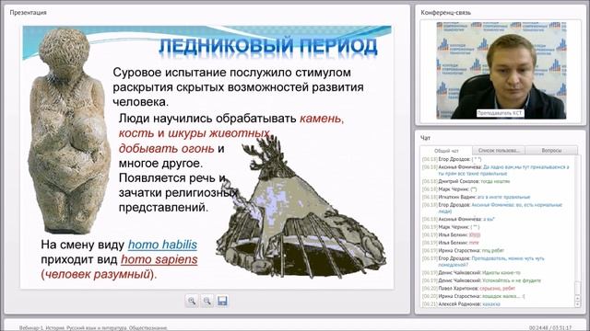Select Егор Дроздов's message 'Преподователь, можно чуть чуть'
The width and height of the screenshot is (590, 331).
coord(483,261)
